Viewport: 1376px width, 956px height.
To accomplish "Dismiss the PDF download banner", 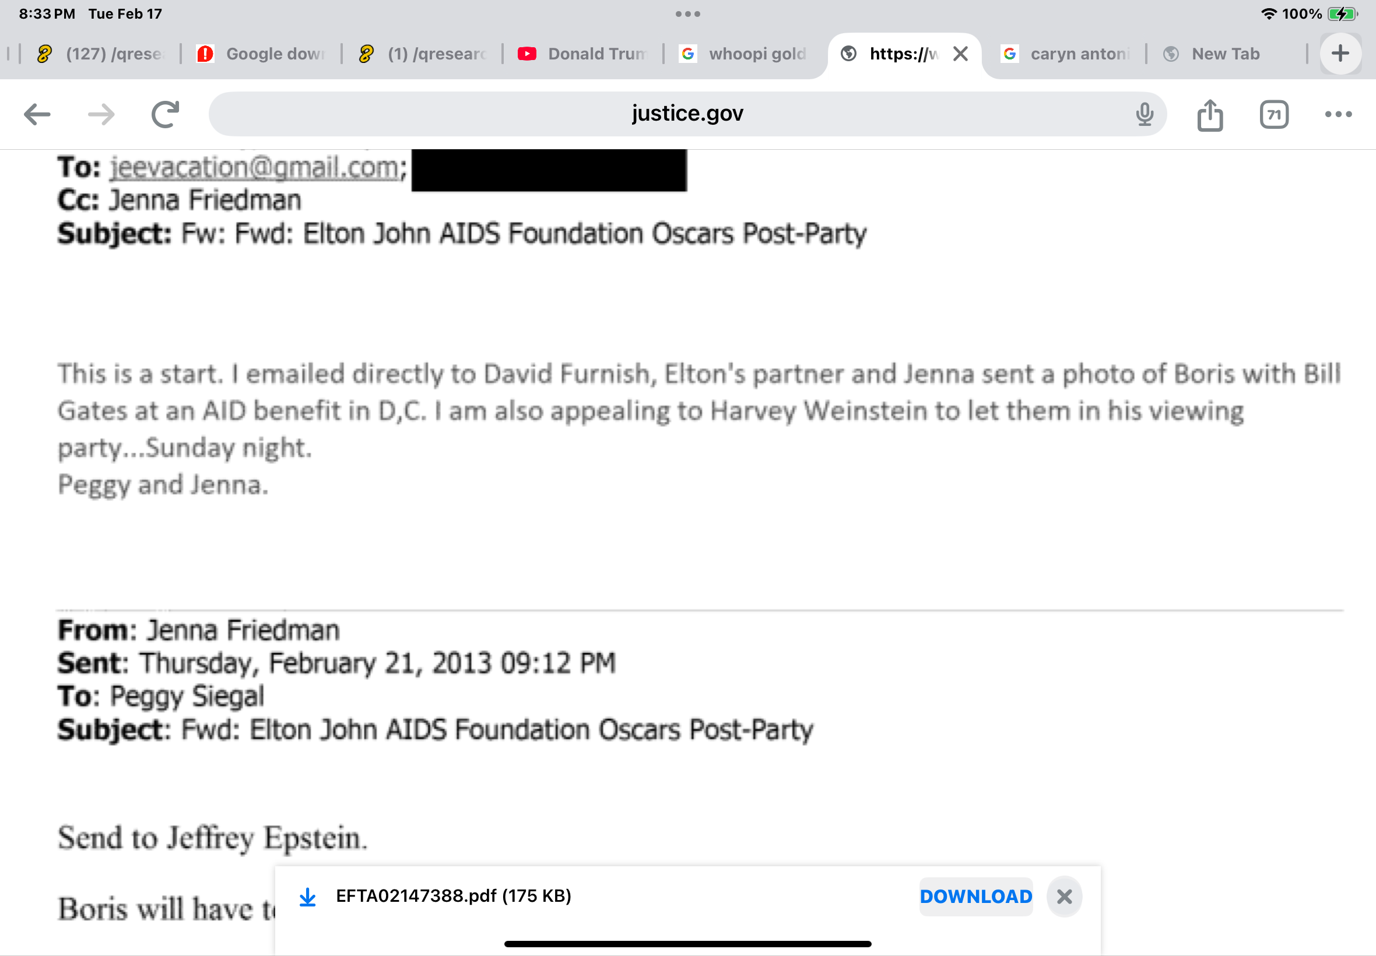I will click(1064, 896).
